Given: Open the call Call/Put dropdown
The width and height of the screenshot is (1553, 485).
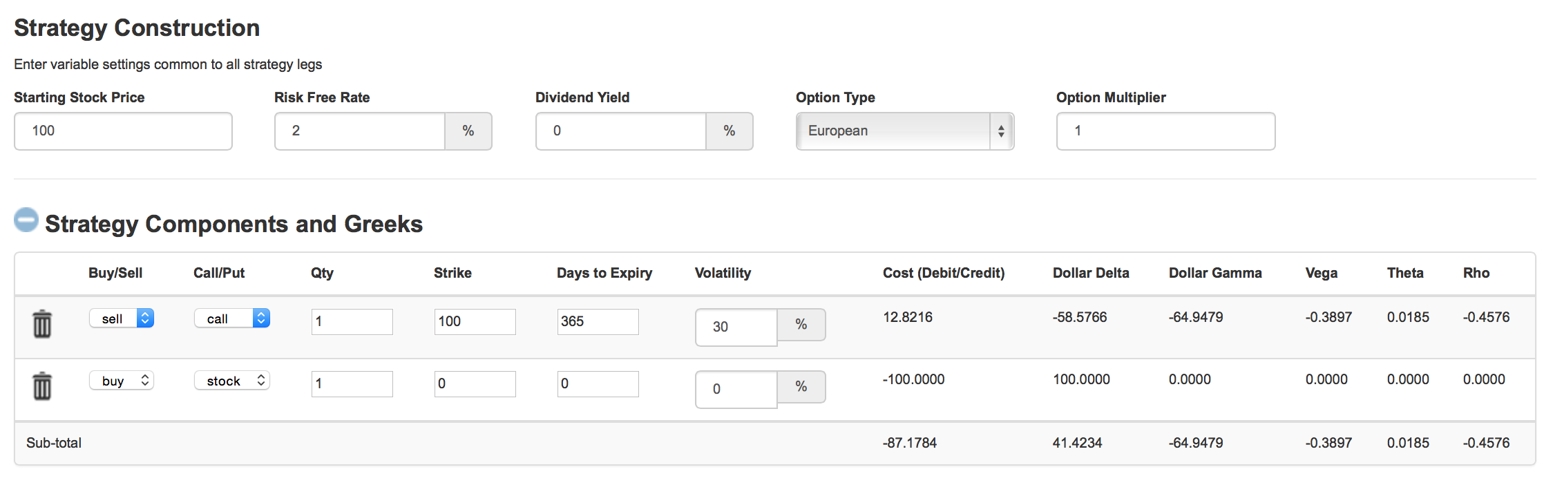Looking at the screenshot, I should tap(231, 318).
